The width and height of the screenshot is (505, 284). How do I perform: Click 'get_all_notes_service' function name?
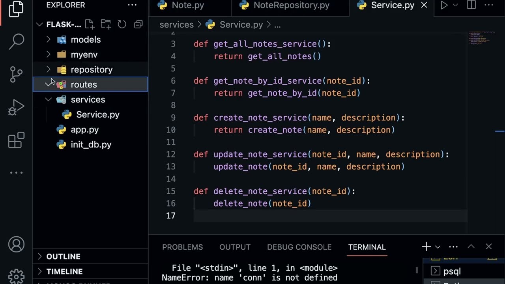pos(265,44)
